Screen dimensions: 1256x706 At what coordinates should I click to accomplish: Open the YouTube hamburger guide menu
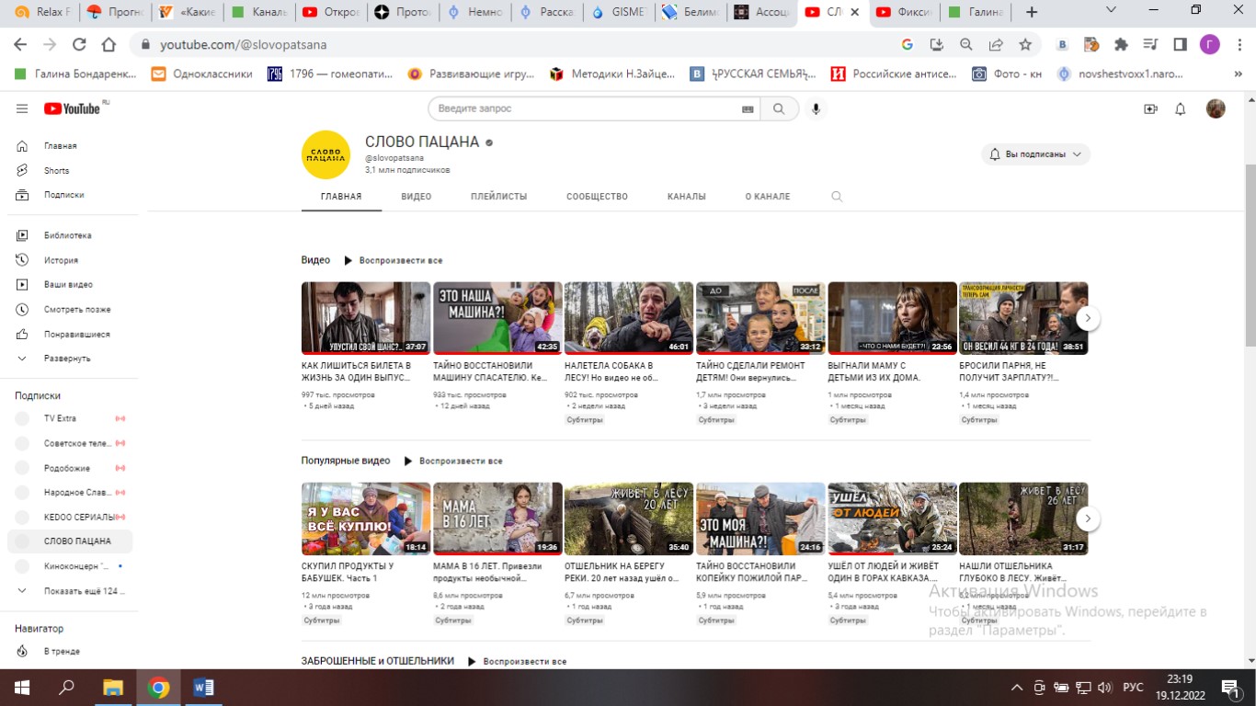point(22,108)
